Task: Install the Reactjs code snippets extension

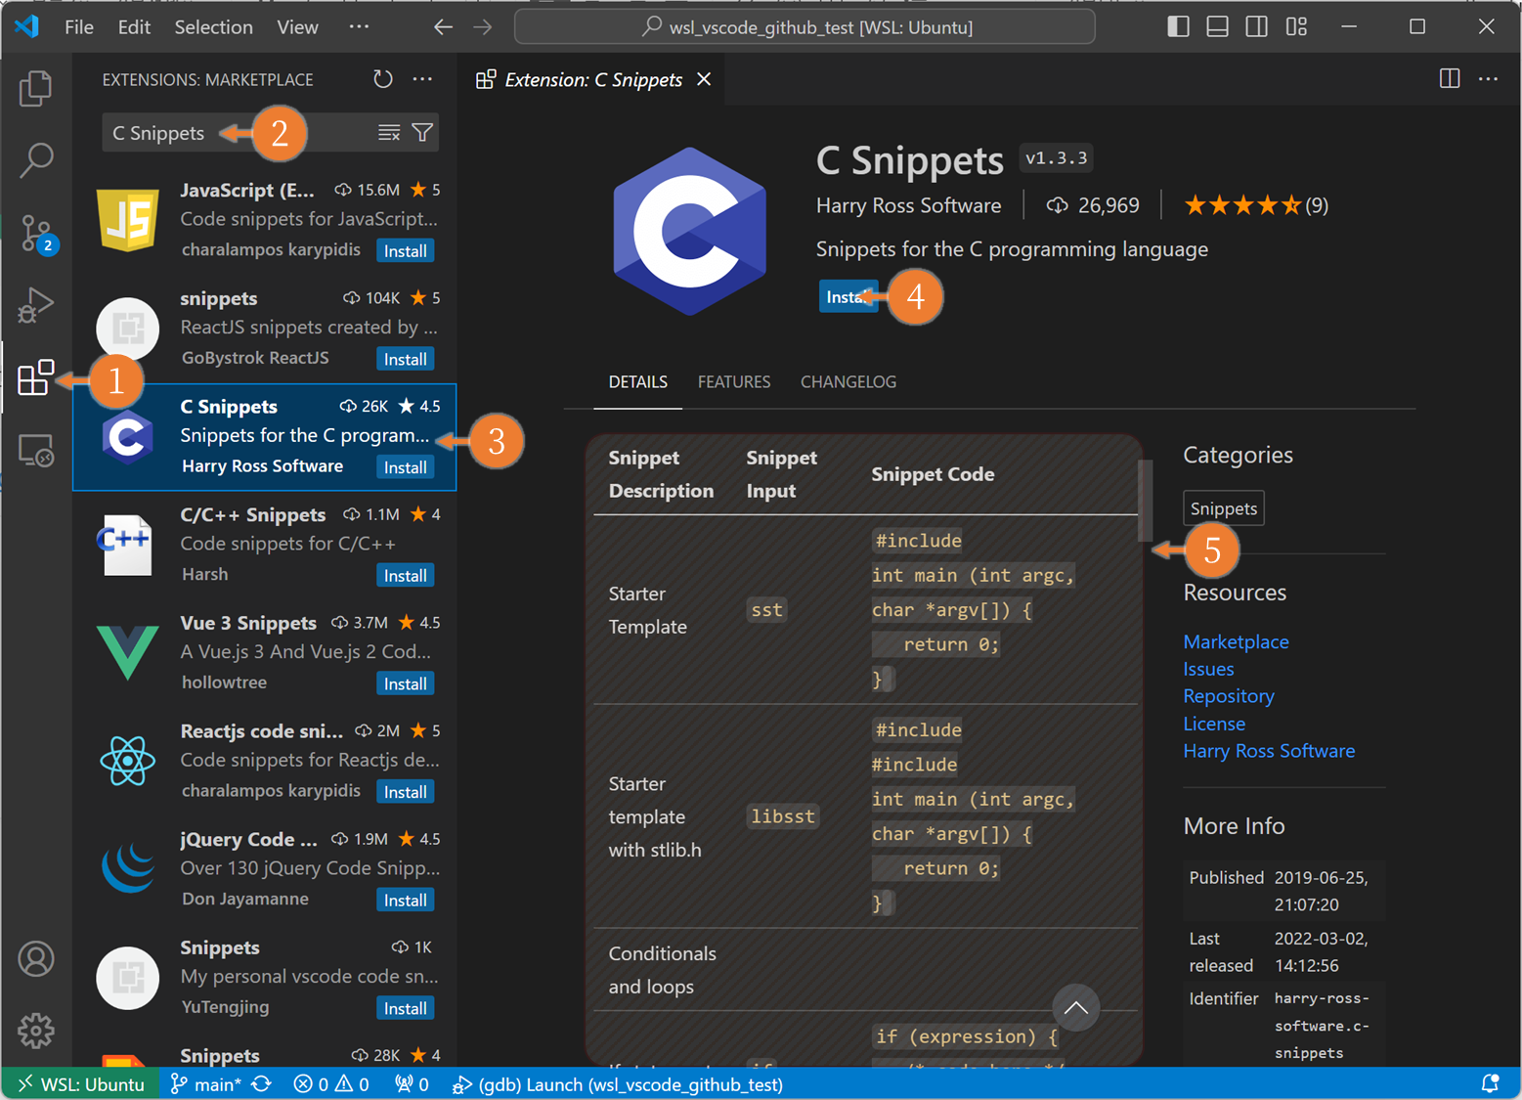Action: tap(405, 792)
